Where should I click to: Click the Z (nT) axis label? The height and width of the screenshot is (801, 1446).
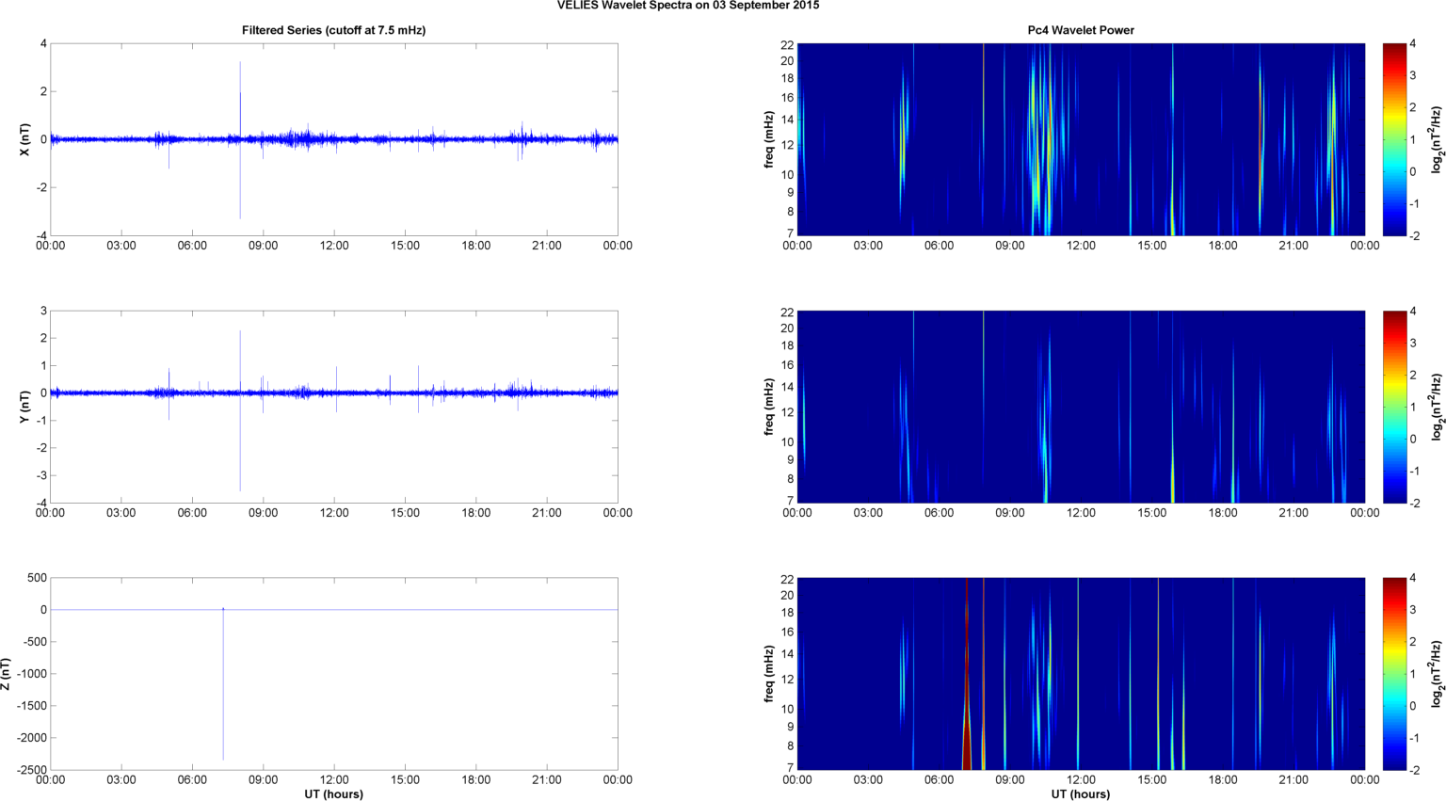(x=7, y=674)
